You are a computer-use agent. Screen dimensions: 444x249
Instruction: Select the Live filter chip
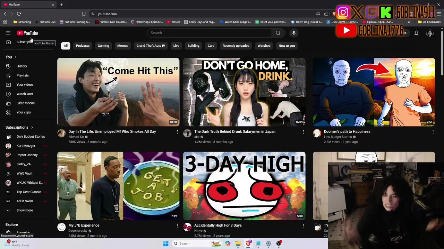point(176,46)
